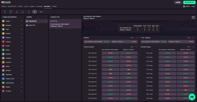Image resolution: width=197 pixels, height=102 pixels.
Task: Select the Hoje date filter
Action: pos(41,12)
